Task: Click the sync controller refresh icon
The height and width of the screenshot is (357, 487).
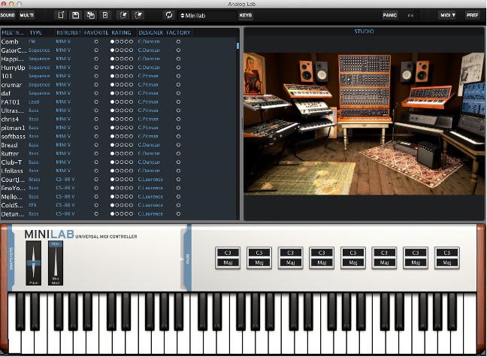Action: pos(169,15)
